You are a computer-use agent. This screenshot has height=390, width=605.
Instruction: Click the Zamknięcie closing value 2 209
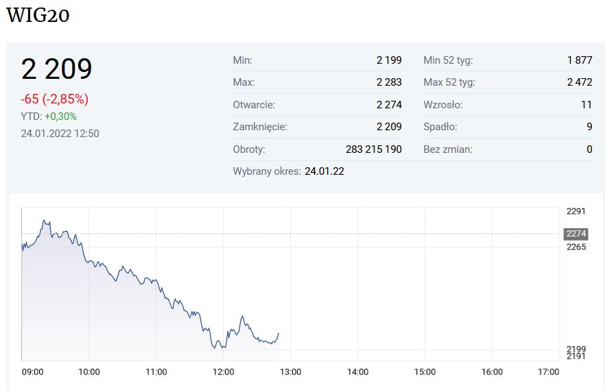[x=389, y=127]
